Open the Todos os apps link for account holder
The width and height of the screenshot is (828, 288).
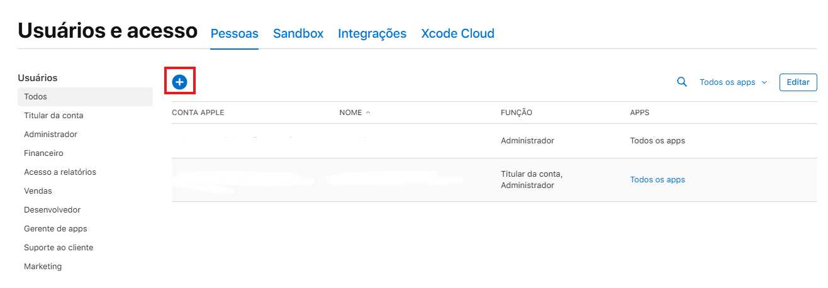click(657, 180)
